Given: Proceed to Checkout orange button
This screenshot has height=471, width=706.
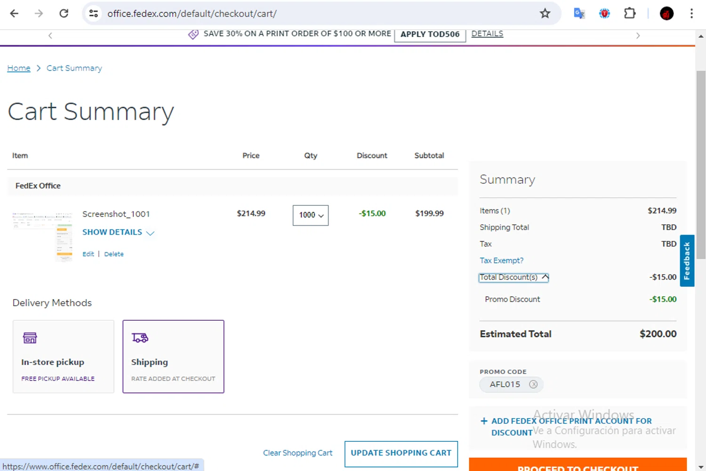Looking at the screenshot, I should pyautogui.click(x=578, y=464).
